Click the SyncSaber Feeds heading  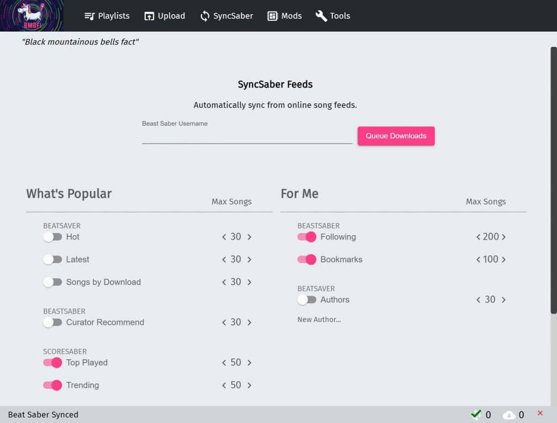click(275, 84)
